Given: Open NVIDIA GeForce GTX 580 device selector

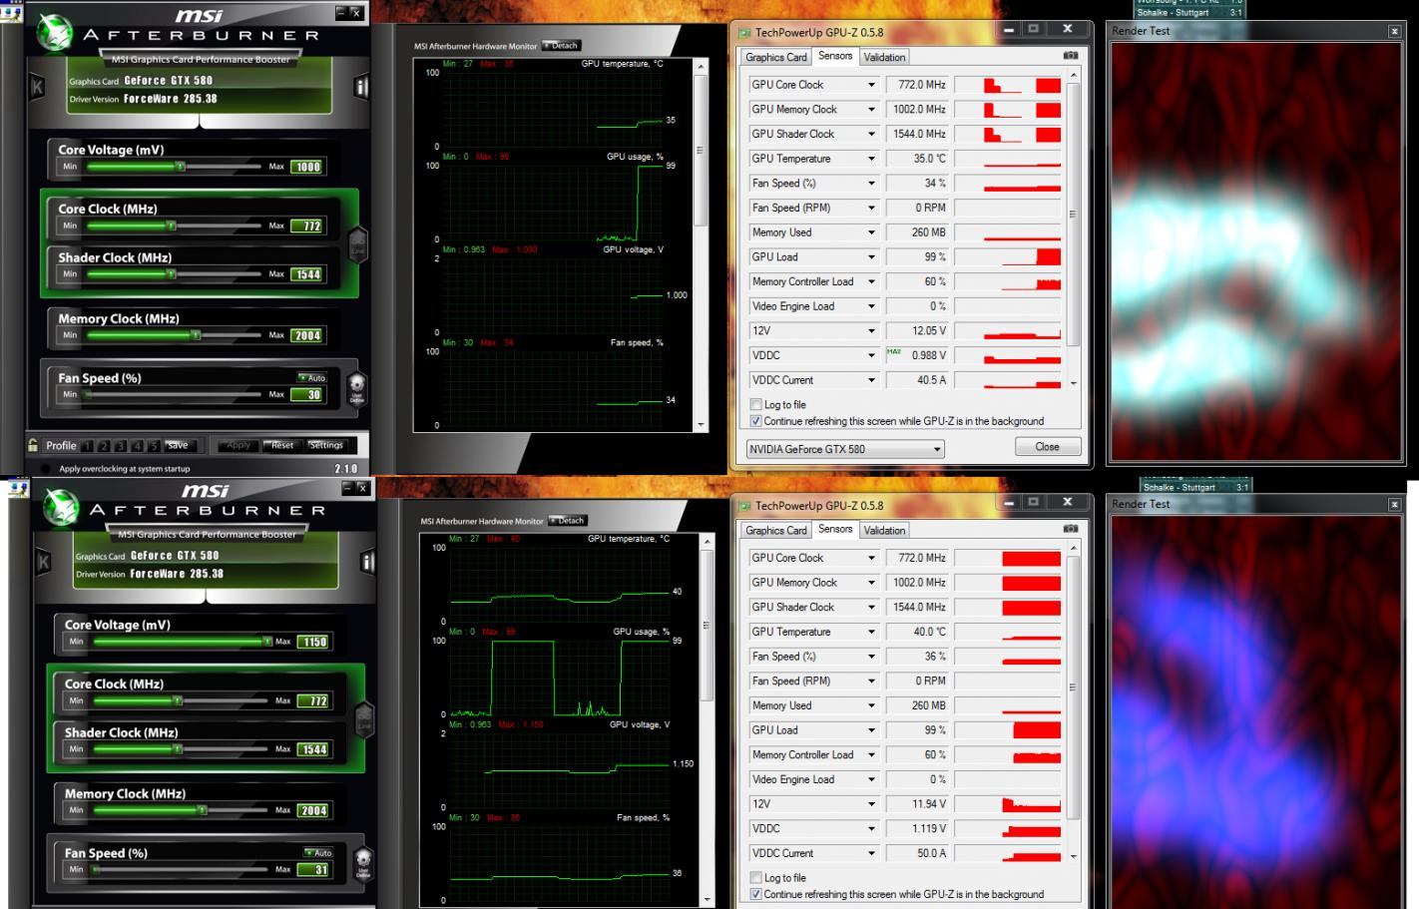Looking at the screenshot, I should pos(845,449).
